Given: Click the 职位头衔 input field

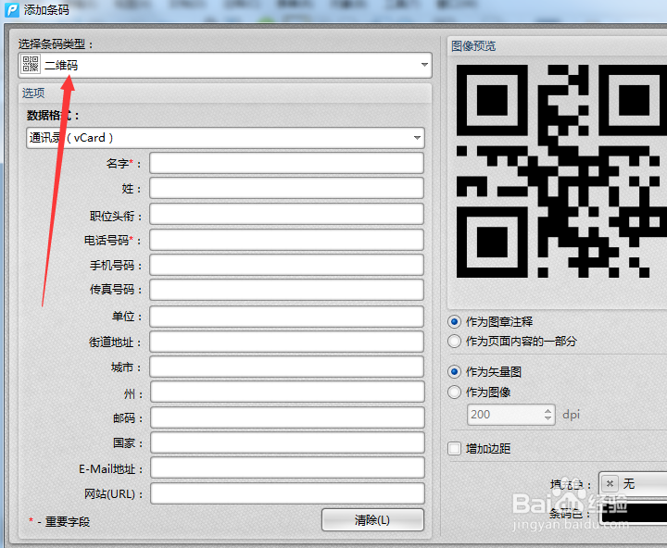Looking at the screenshot, I should pos(286,214).
